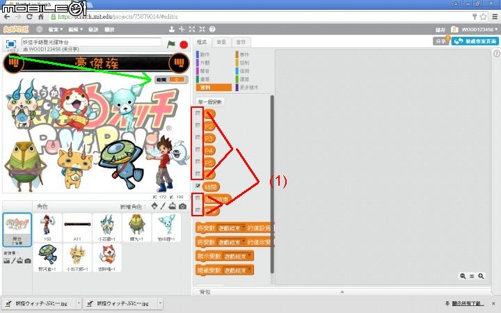The image size is (501, 313).
Task: Toggle the P5 variable checkbox
Action: point(198,161)
